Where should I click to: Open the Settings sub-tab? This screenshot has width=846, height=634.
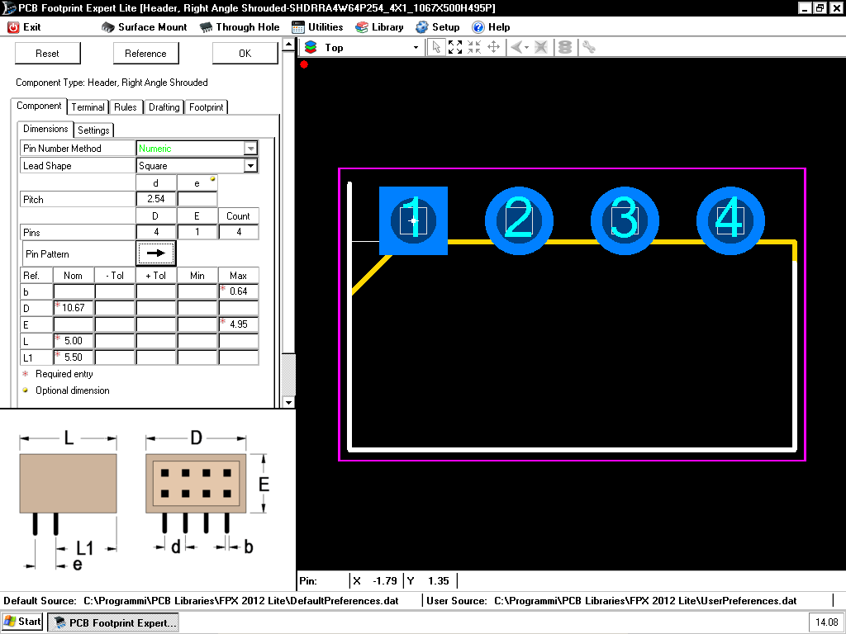93,130
